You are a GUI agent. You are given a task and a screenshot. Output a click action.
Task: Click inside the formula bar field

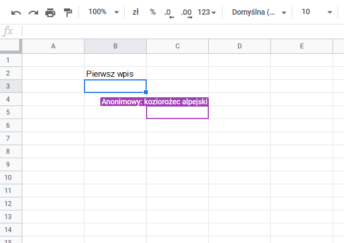(x=180, y=32)
